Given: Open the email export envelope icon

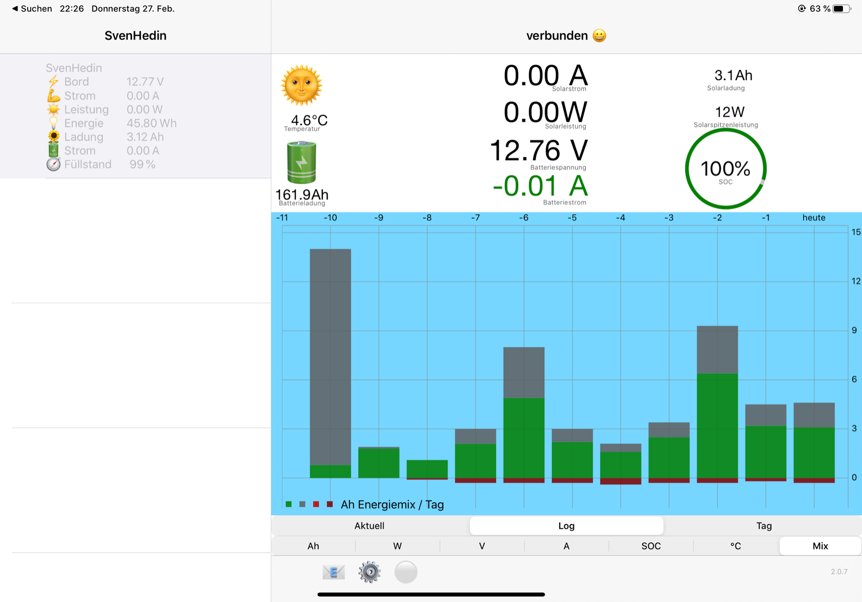Looking at the screenshot, I should pyautogui.click(x=333, y=572).
